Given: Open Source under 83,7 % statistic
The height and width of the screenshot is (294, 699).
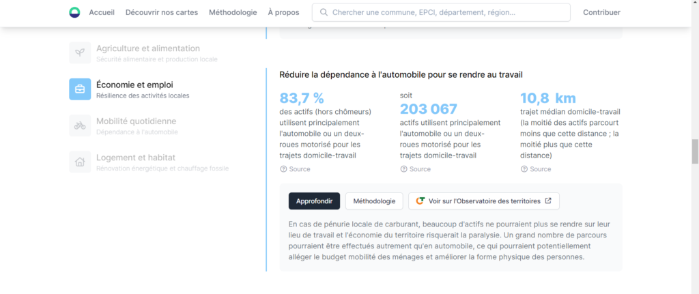Looking at the screenshot, I should click(295, 169).
